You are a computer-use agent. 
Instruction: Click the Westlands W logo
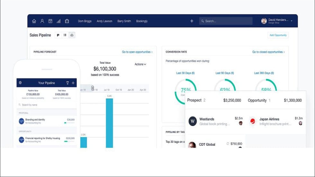pyautogui.click(x=193, y=121)
